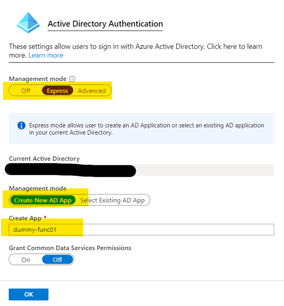
Task: Choose Create New AD App option
Action: [43, 200]
